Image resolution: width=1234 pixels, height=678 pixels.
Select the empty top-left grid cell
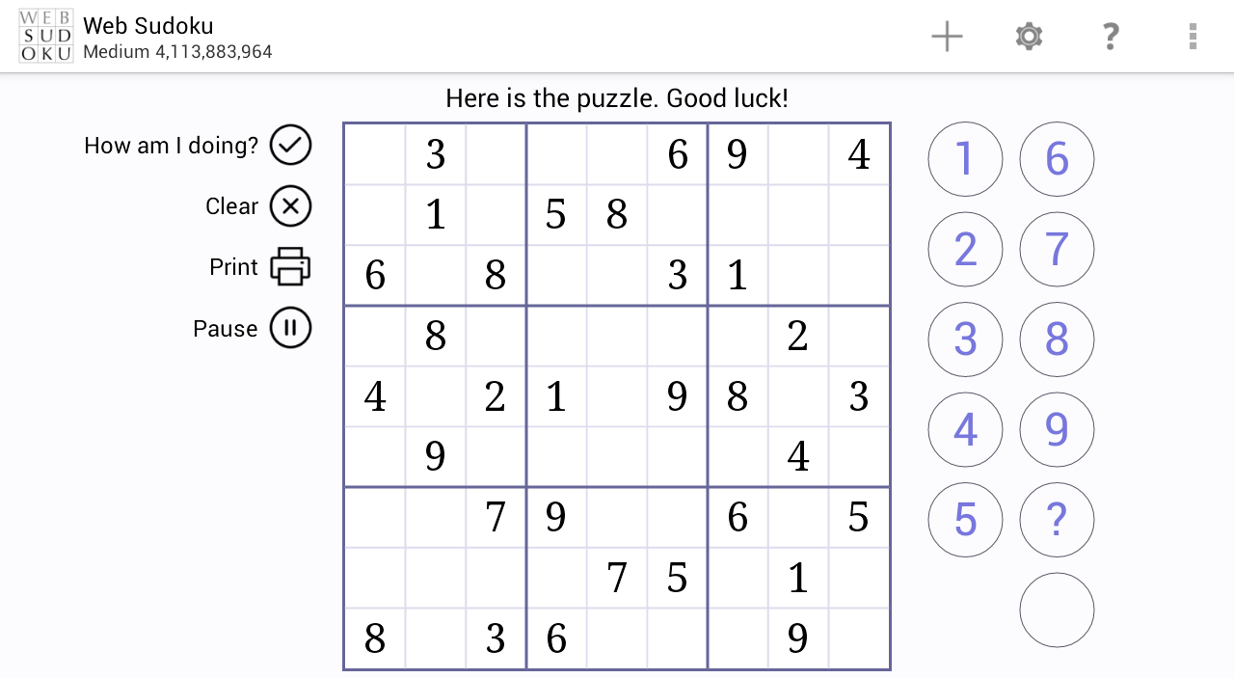coord(375,154)
